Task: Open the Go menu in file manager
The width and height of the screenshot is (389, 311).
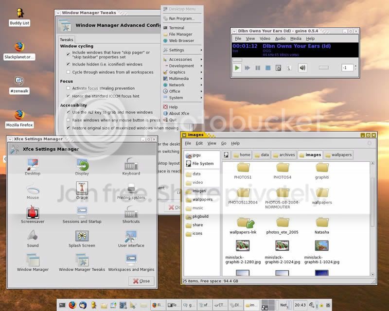Action: (224, 143)
